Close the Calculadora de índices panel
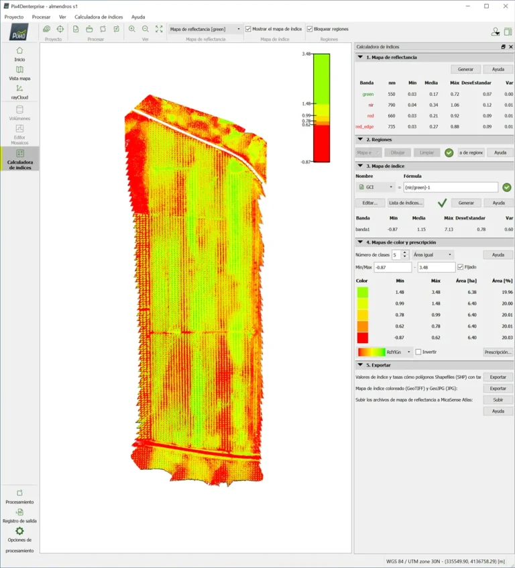This screenshot has height=568, width=515. [x=511, y=47]
